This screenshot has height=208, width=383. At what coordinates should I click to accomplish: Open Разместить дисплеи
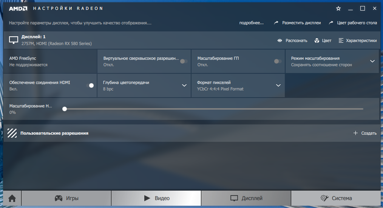297,23
